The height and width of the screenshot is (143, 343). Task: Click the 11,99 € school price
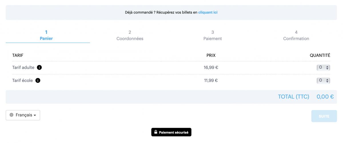211,81
